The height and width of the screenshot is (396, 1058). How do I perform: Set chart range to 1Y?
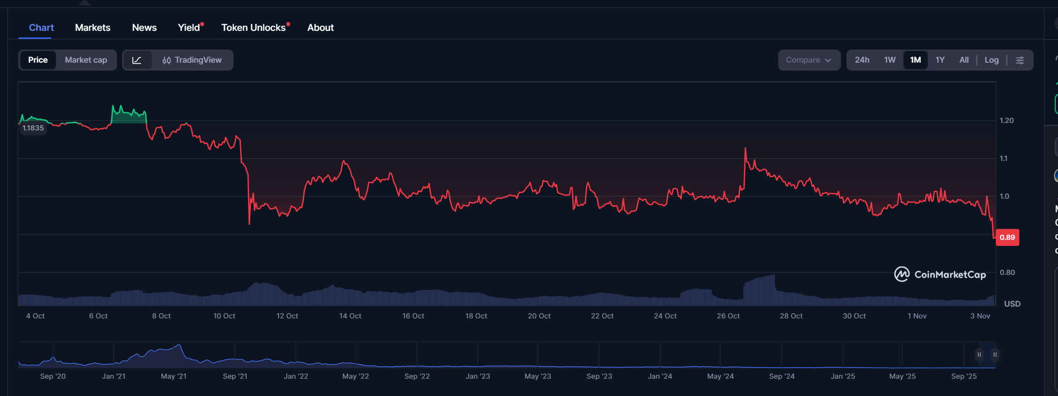pos(940,60)
